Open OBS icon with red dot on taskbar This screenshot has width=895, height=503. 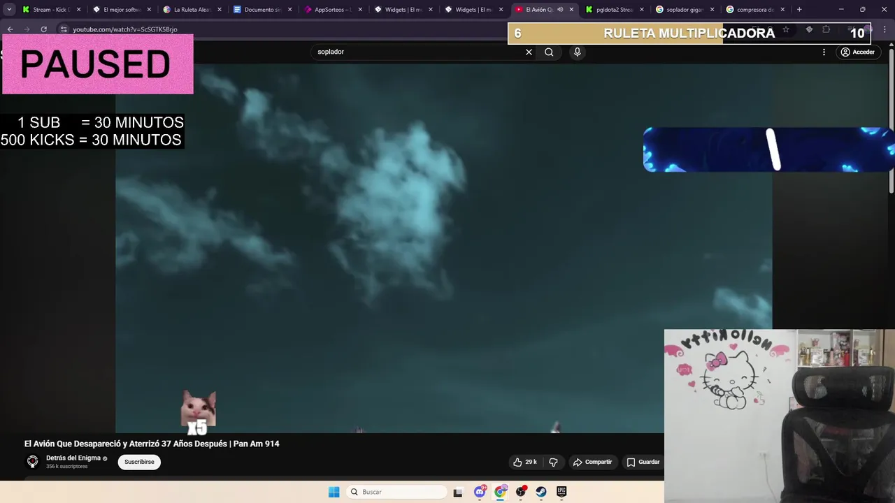[521, 492]
